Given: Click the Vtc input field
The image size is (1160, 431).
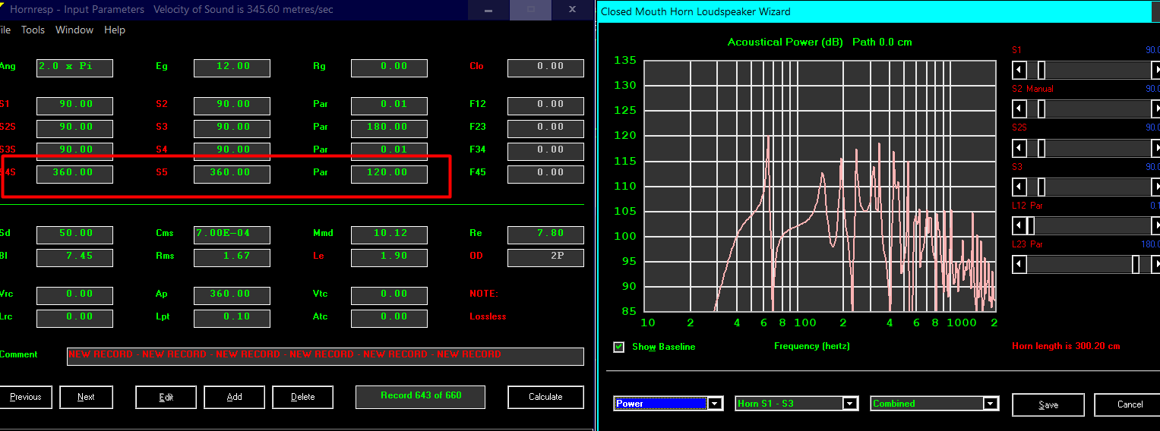Looking at the screenshot, I should click(389, 295).
